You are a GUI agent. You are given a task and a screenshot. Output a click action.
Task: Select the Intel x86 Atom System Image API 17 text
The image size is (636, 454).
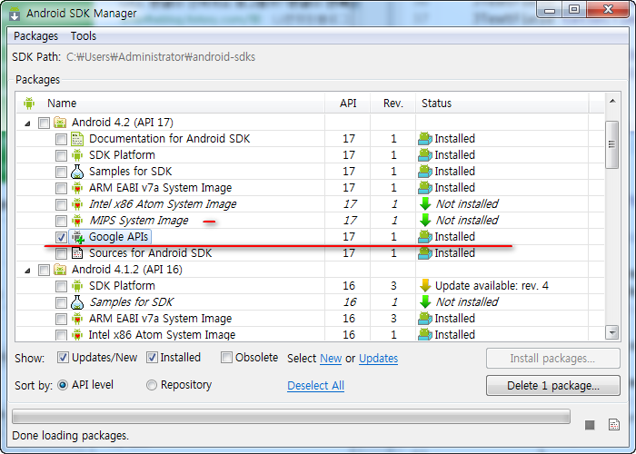[x=163, y=204]
